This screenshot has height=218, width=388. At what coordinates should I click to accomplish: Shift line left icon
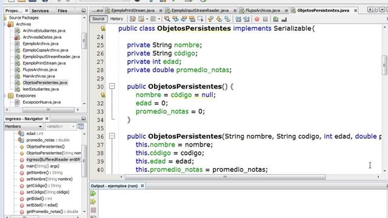238,19
